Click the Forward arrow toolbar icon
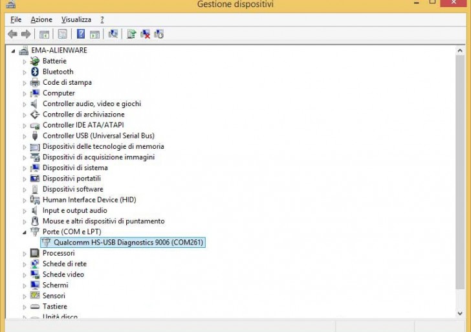Screen dimensions: 471x332 click(x=26, y=34)
